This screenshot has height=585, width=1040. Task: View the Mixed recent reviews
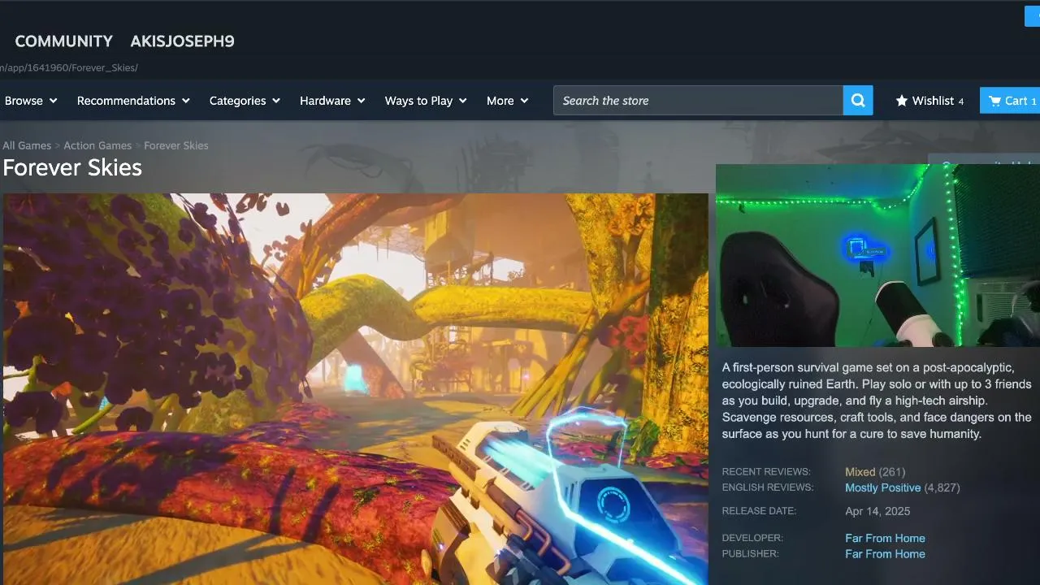pyautogui.click(x=860, y=472)
